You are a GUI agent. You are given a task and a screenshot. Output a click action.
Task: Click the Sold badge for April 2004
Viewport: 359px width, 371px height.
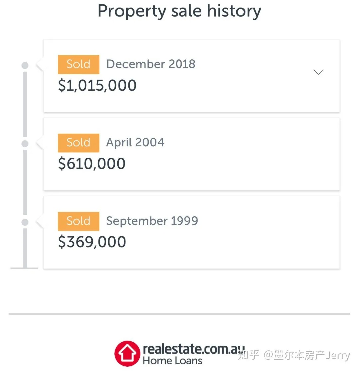[x=79, y=143]
